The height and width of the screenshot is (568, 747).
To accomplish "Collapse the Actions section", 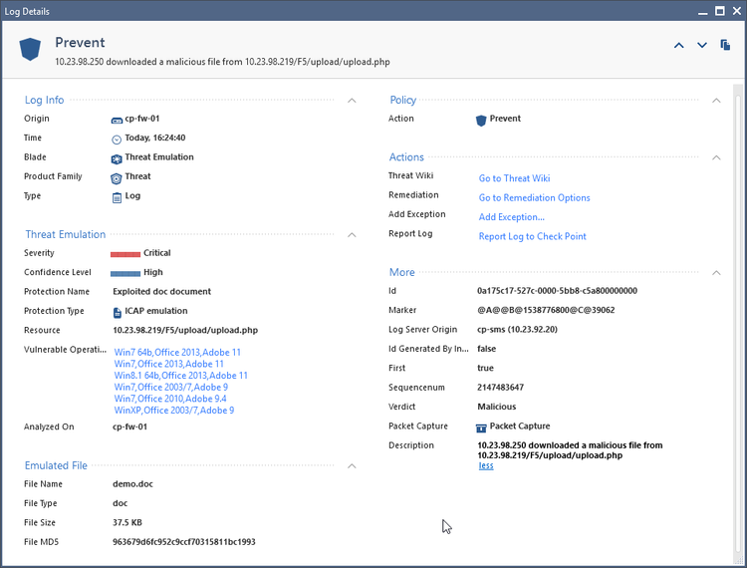I will (716, 157).
